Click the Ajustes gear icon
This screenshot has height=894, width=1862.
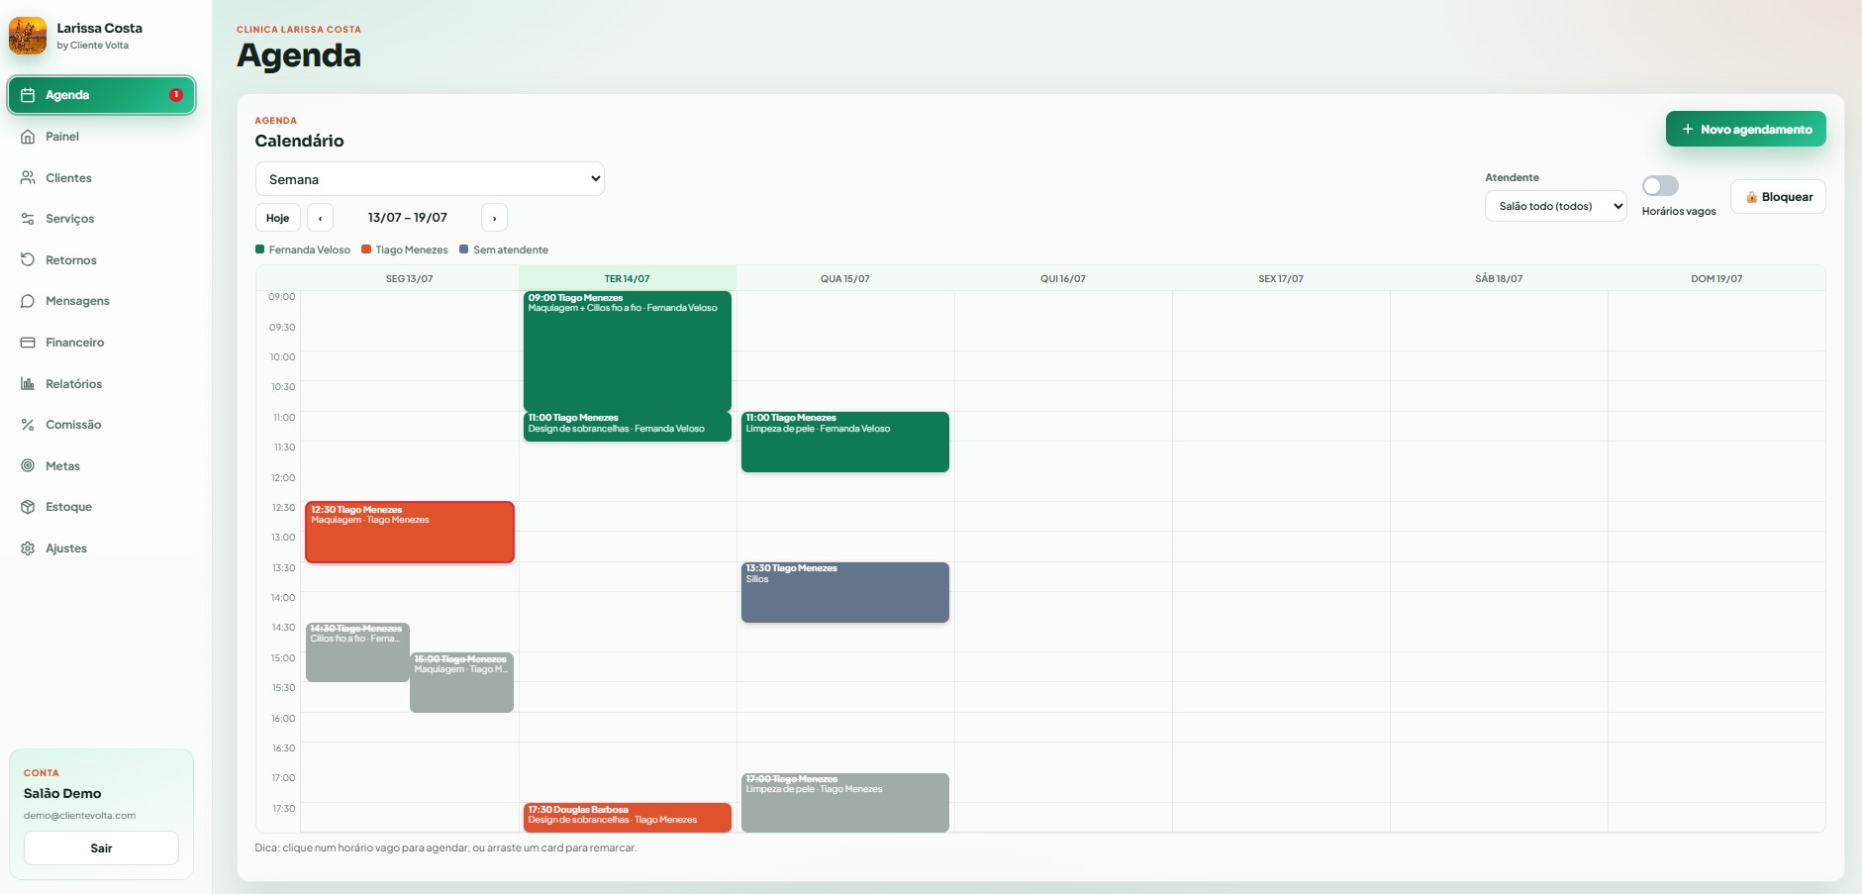coord(28,548)
